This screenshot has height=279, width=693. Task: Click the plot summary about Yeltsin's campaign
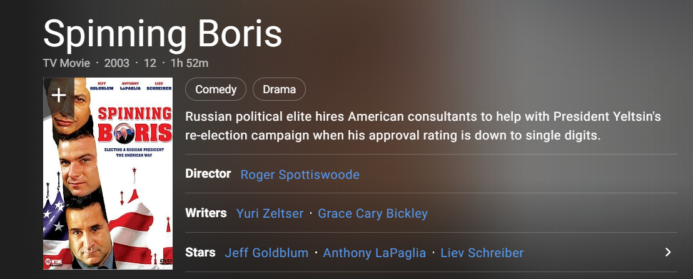point(423,126)
